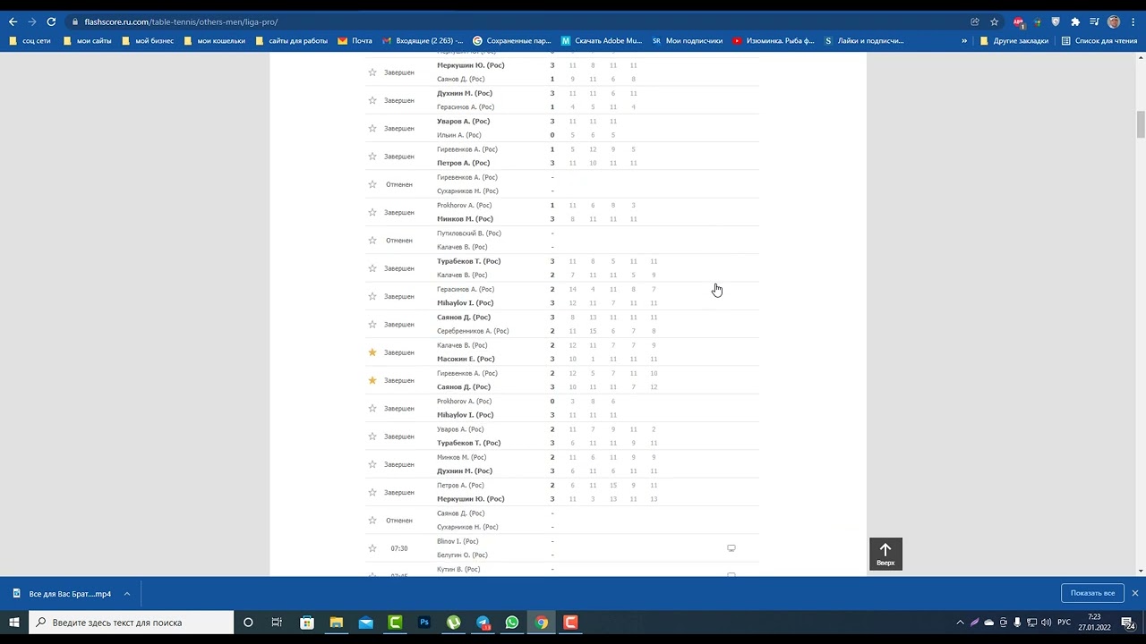Open 'Входящие (2 263)' Gmail bookmark
Image resolution: width=1146 pixels, height=644 pixels.
423,40
